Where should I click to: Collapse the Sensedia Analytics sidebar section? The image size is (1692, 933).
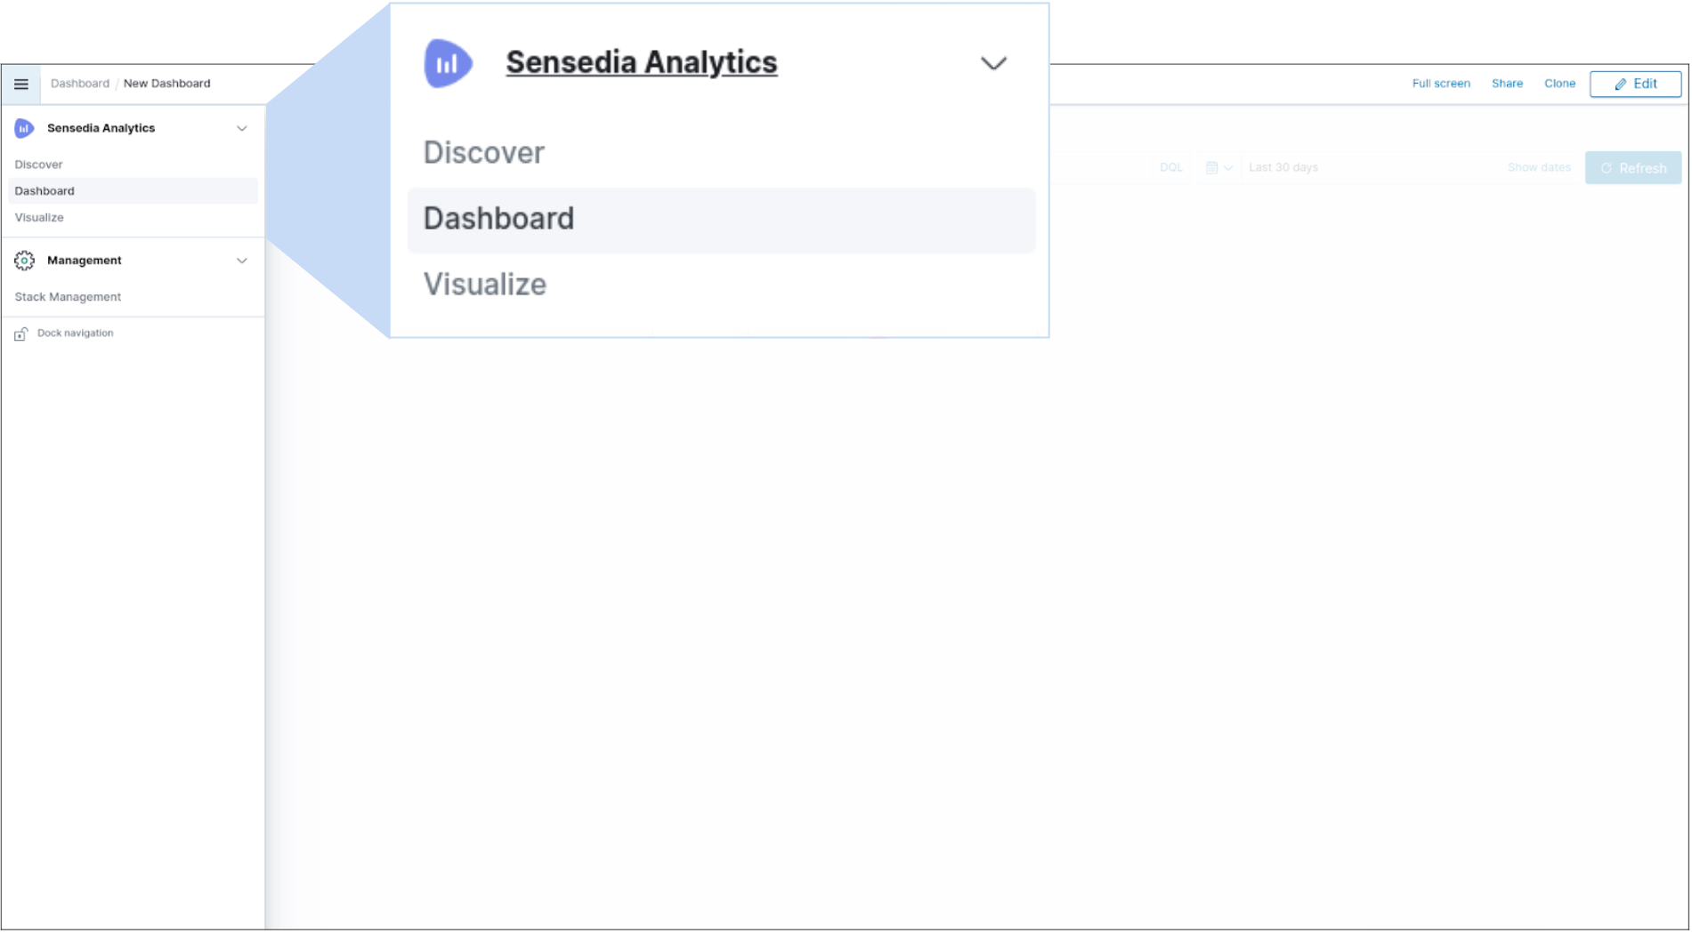(x=242, y=129)
